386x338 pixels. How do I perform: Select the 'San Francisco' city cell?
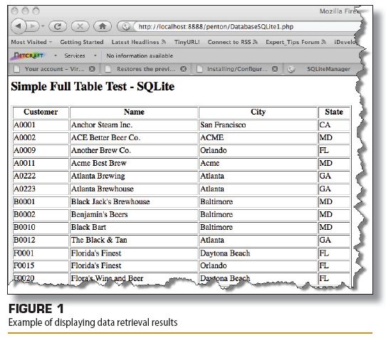coord(258,125)
